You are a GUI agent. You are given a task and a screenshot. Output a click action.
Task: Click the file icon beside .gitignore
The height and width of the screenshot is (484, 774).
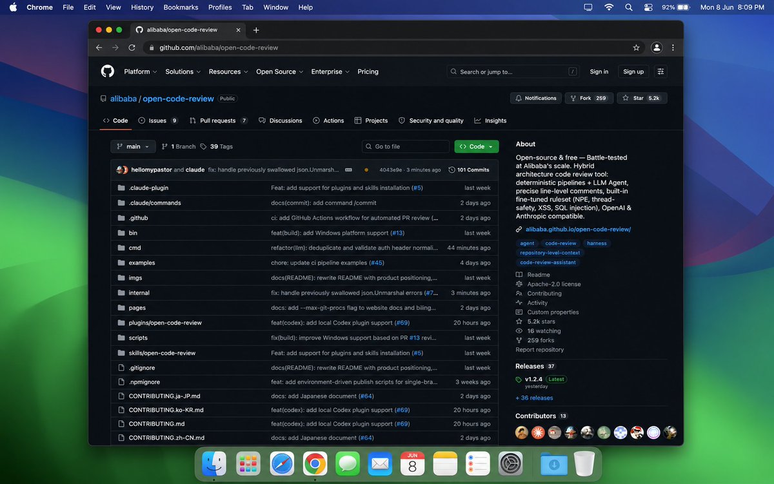[x=121, y=368]
